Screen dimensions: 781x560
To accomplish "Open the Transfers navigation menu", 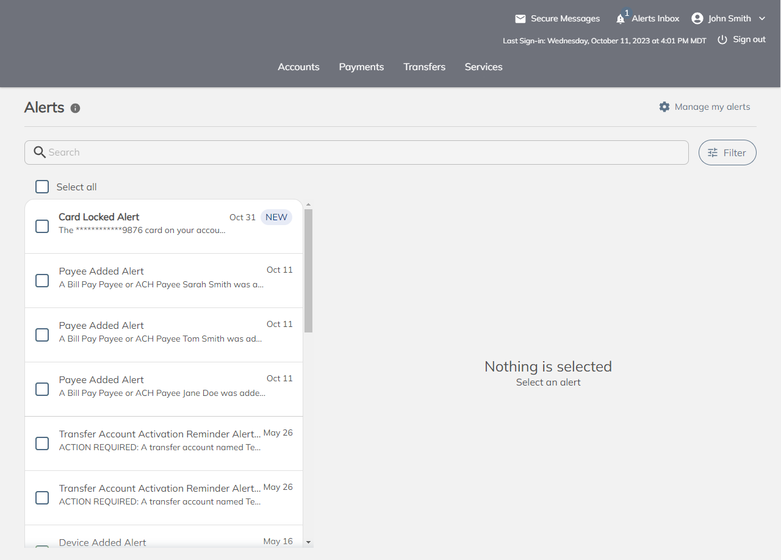I will click(x=424, y=67).
